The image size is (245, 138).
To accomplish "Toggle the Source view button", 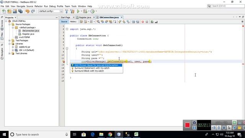I will tap(64, 21).
